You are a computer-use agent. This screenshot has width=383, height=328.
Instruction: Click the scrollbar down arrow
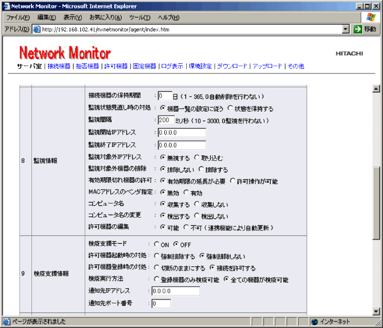(x=376, y=311)
